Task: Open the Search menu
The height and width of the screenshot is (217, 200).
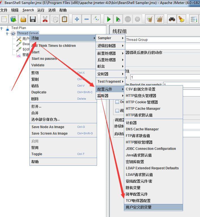Action: [x=28, y=10]
